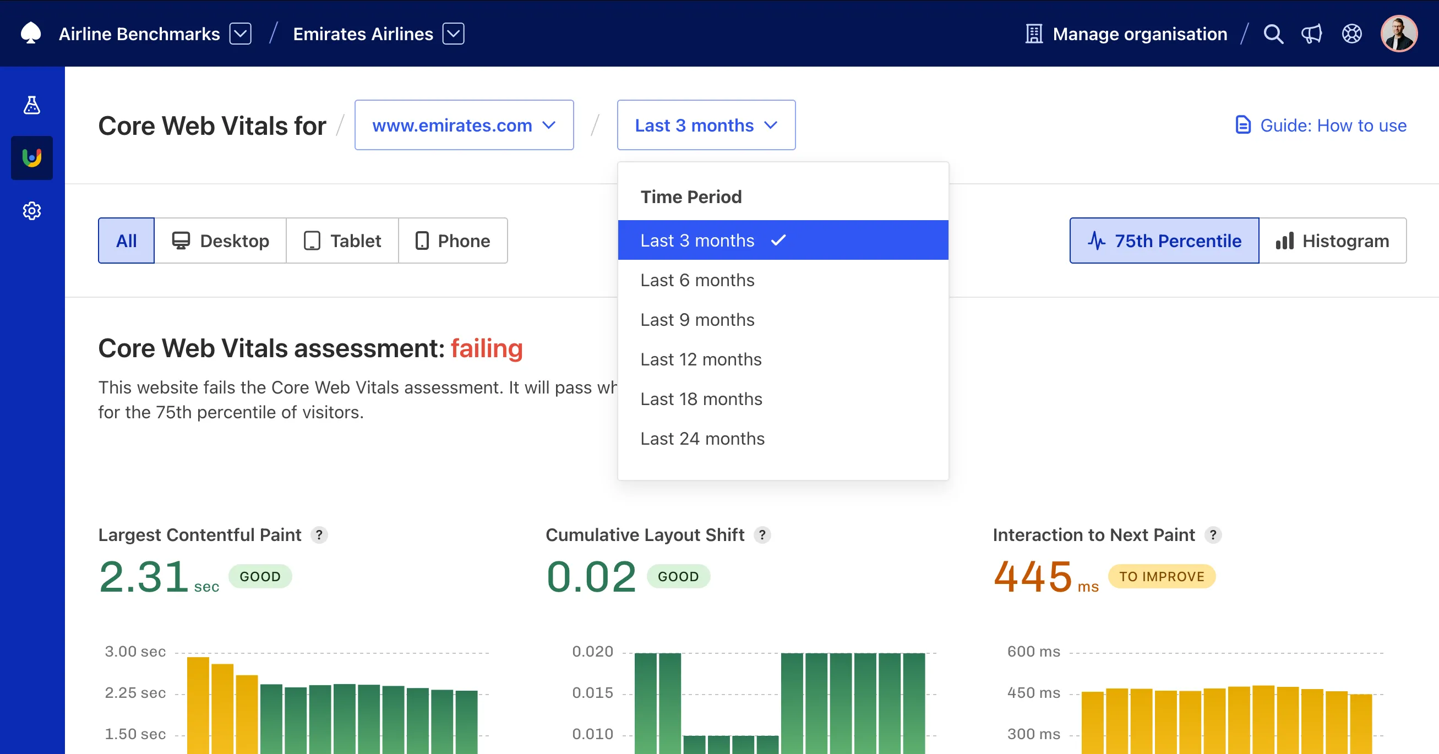The image size is (1439, 754).
Task: Select the lab flask experiment icon in sidebar
Action: click(x=31, y=105)
